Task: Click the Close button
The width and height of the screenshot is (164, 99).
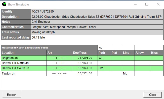Action: (x=152, y=95)
